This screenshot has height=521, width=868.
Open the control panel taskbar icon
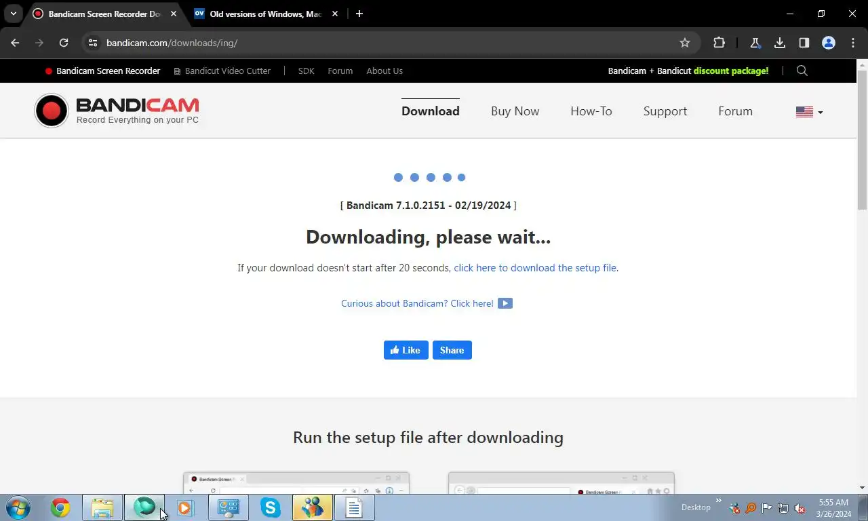(x=229, y=507)
